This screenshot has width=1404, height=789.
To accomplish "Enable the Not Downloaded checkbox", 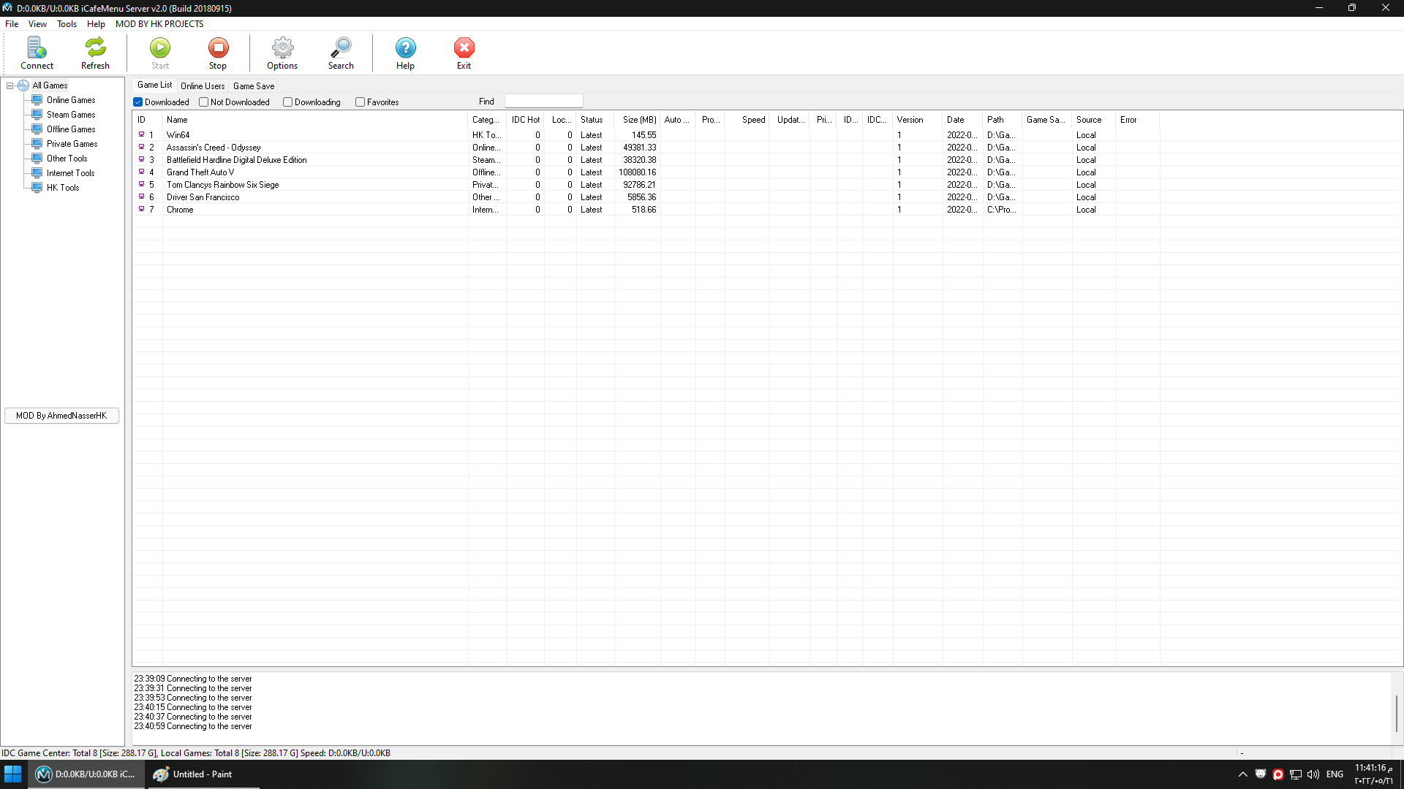I will (x=204, y=102).
